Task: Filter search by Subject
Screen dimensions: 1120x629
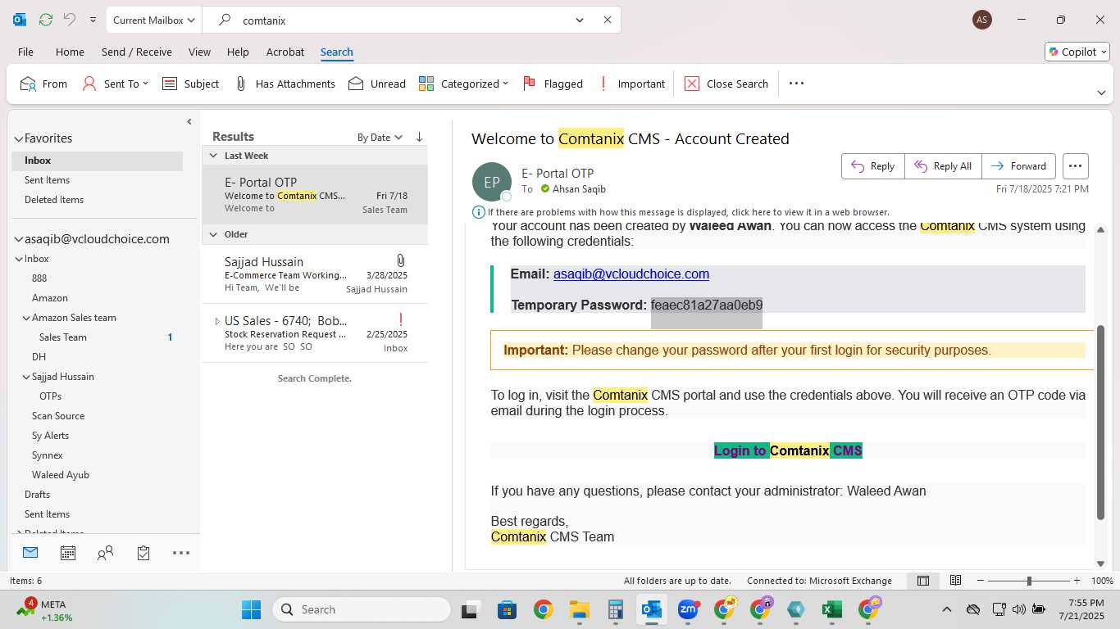Action: coord(190,84)
